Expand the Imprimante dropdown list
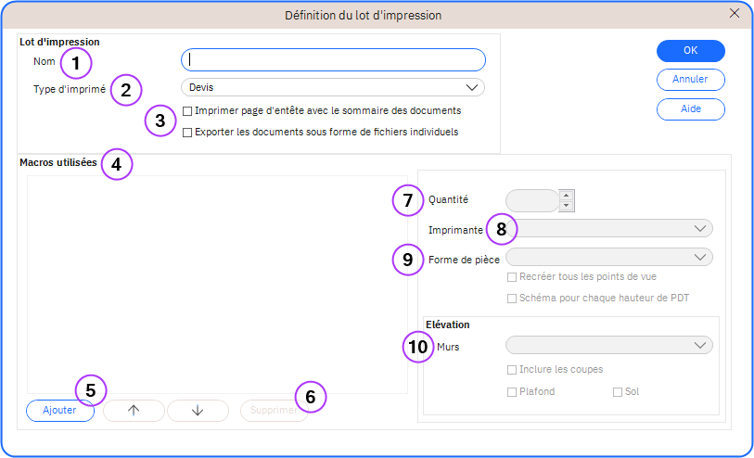The image size is (754, 458). point(609,228)
